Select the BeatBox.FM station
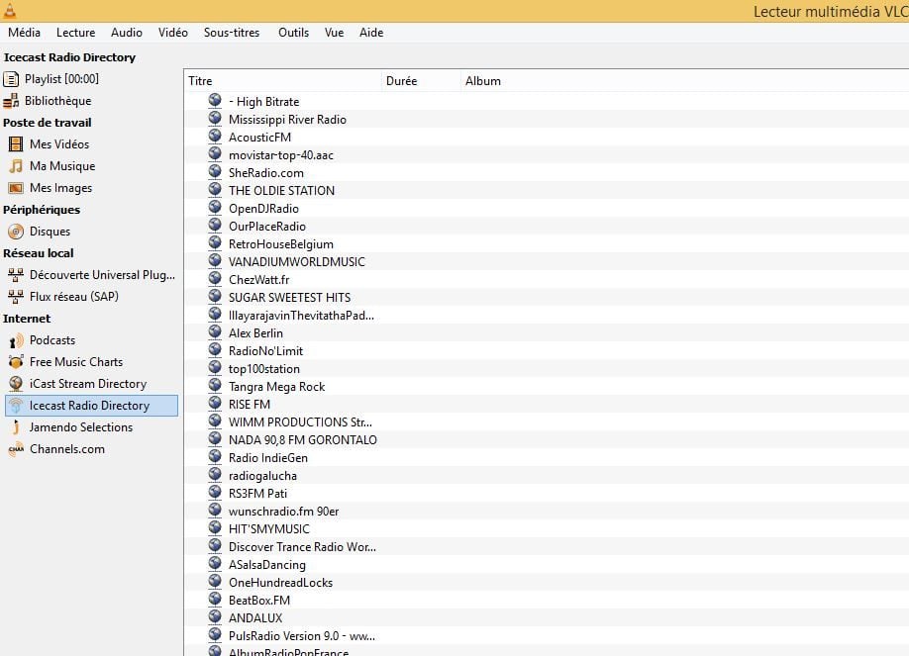 (259, 601)
